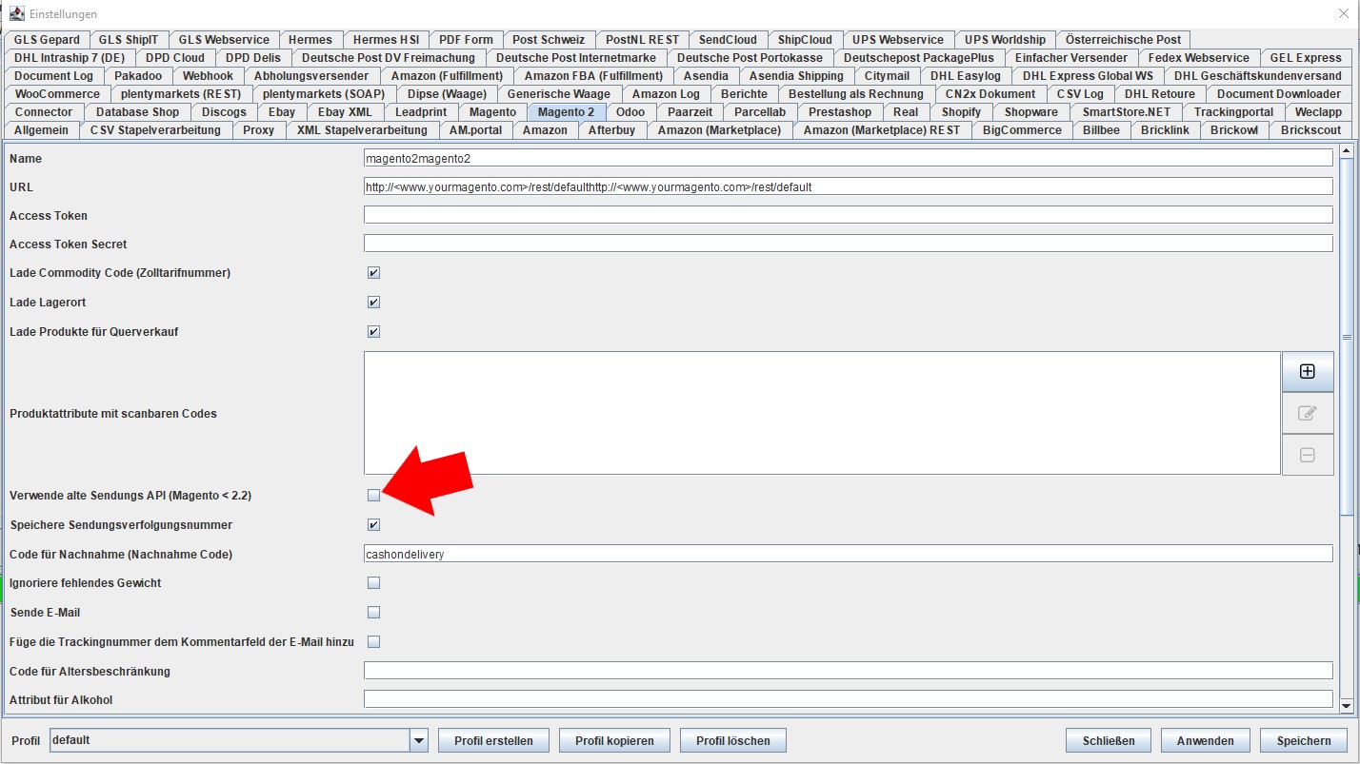Screen dimensions: 1360x764
Task: Click Profil kopieren button
Action: point(614,740)
